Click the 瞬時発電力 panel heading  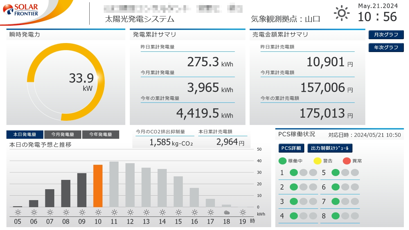point(25,35)
